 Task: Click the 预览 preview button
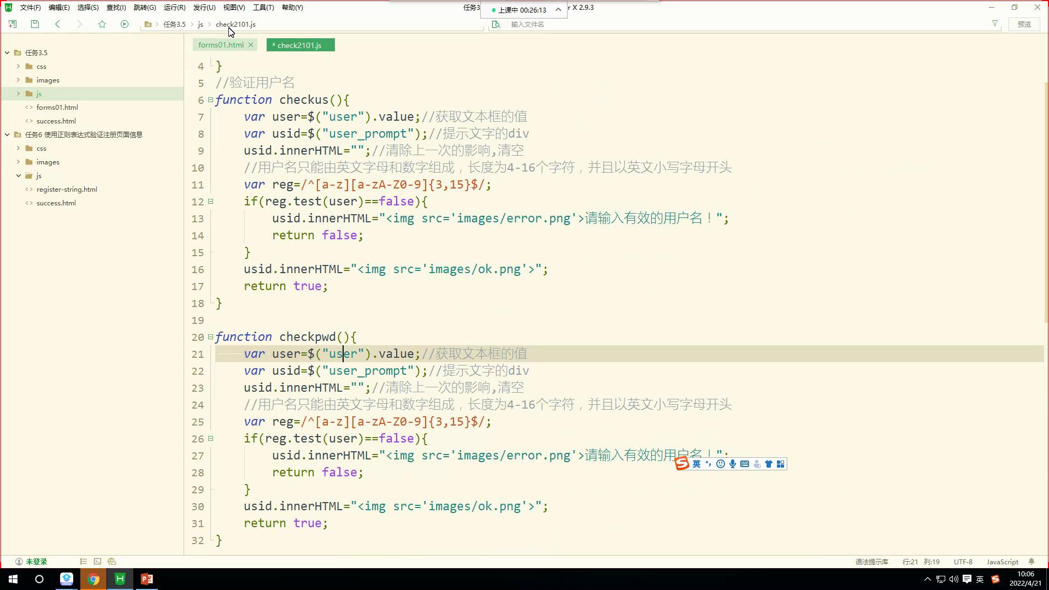[x=1024, y=24]
